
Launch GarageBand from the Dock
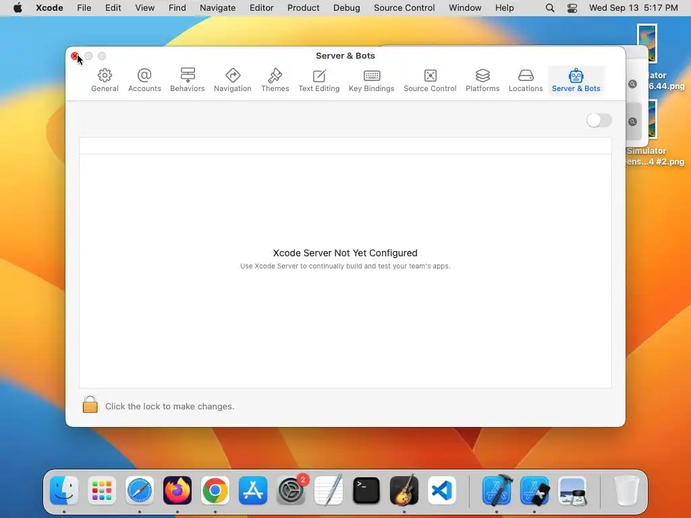coord(404,490)
